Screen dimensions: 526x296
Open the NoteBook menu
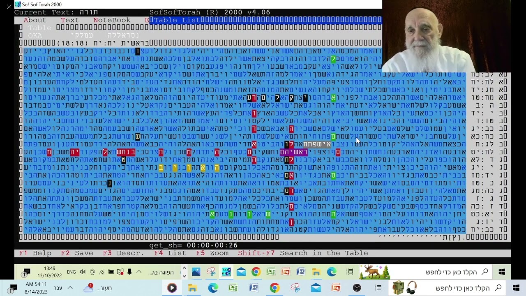tap(112, 20)
